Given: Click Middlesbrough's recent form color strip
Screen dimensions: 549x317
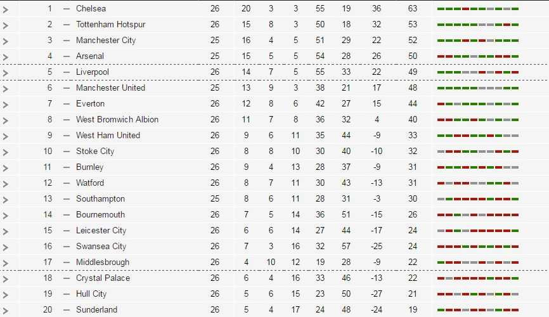Looking at the screenshot, I should click(x=478, y=262).
